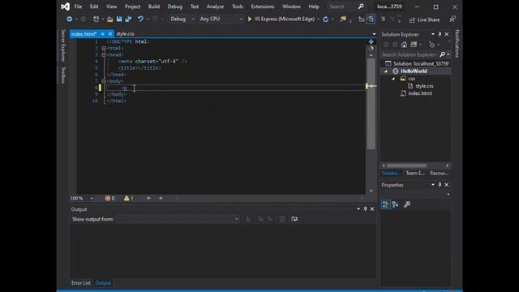Toggle word wrap icon in Output toolbar
The image size is (519, 292).
pyautogui.click(x=294, y=219)
